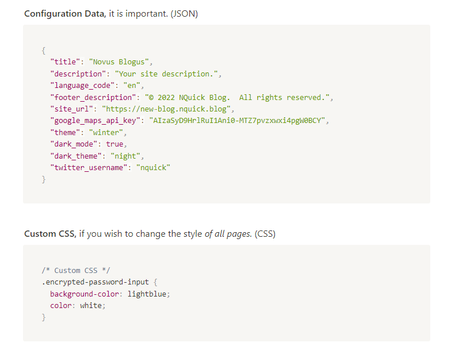Place cursor at the JSON block's closing brace

(44, 180)
